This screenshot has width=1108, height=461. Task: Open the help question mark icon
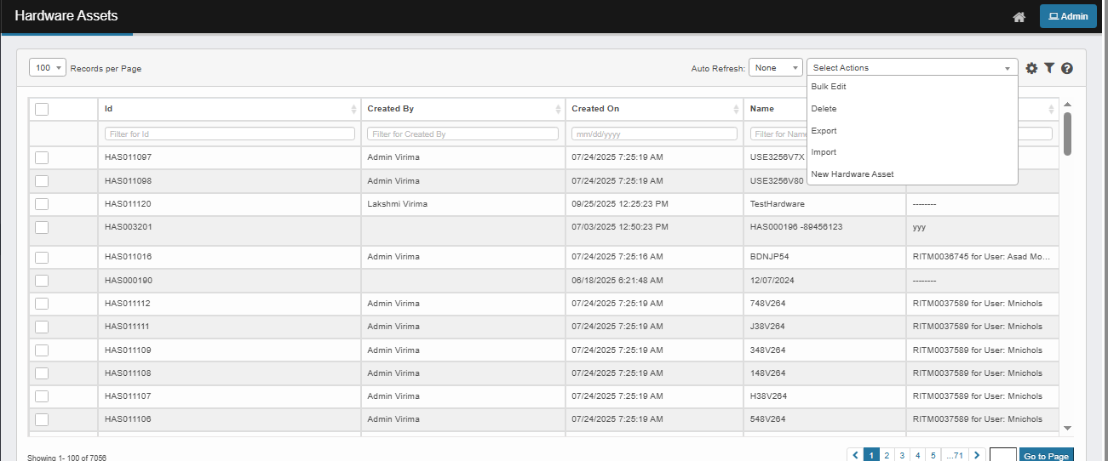[x=1066, y=68]
